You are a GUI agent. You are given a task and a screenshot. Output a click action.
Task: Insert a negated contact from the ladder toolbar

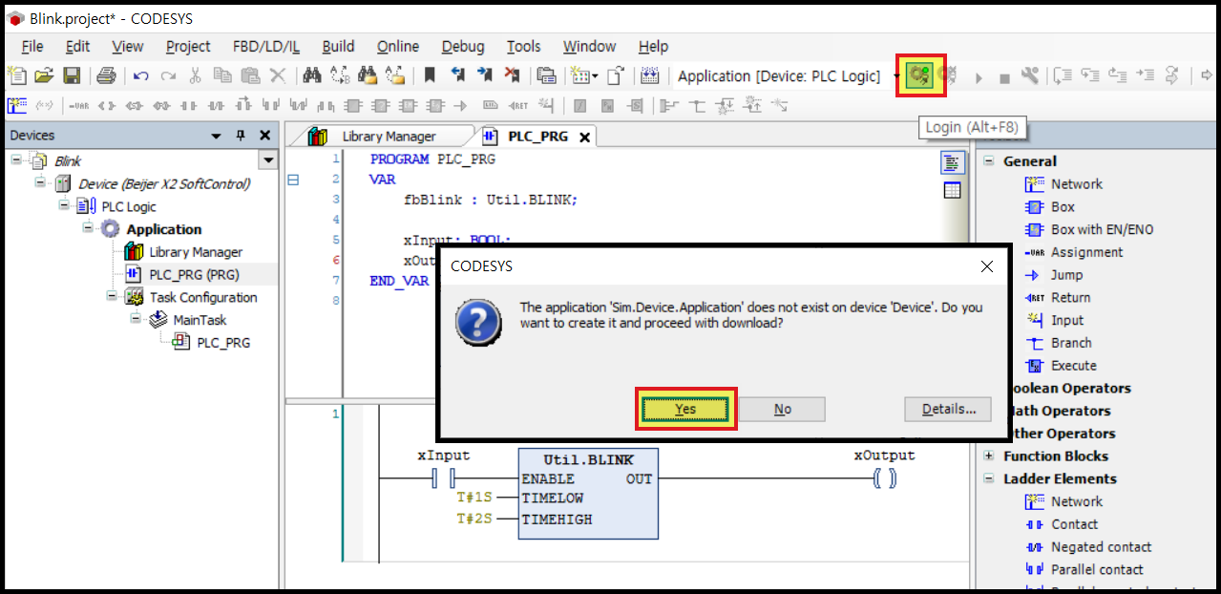pos(216,106)
